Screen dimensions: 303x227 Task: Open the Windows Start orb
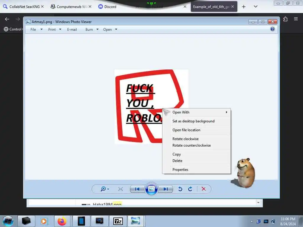8,221
